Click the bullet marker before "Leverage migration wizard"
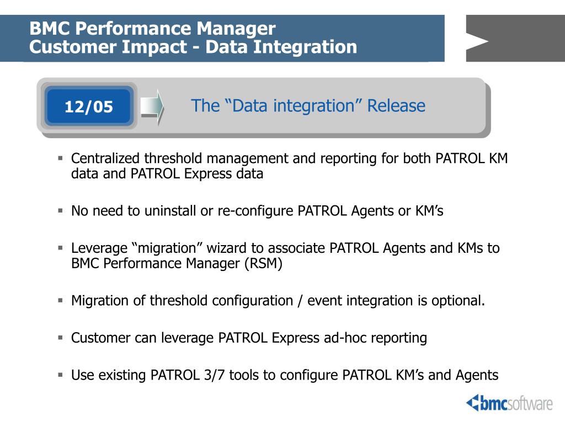565x423 pixels. coord(61,248)
